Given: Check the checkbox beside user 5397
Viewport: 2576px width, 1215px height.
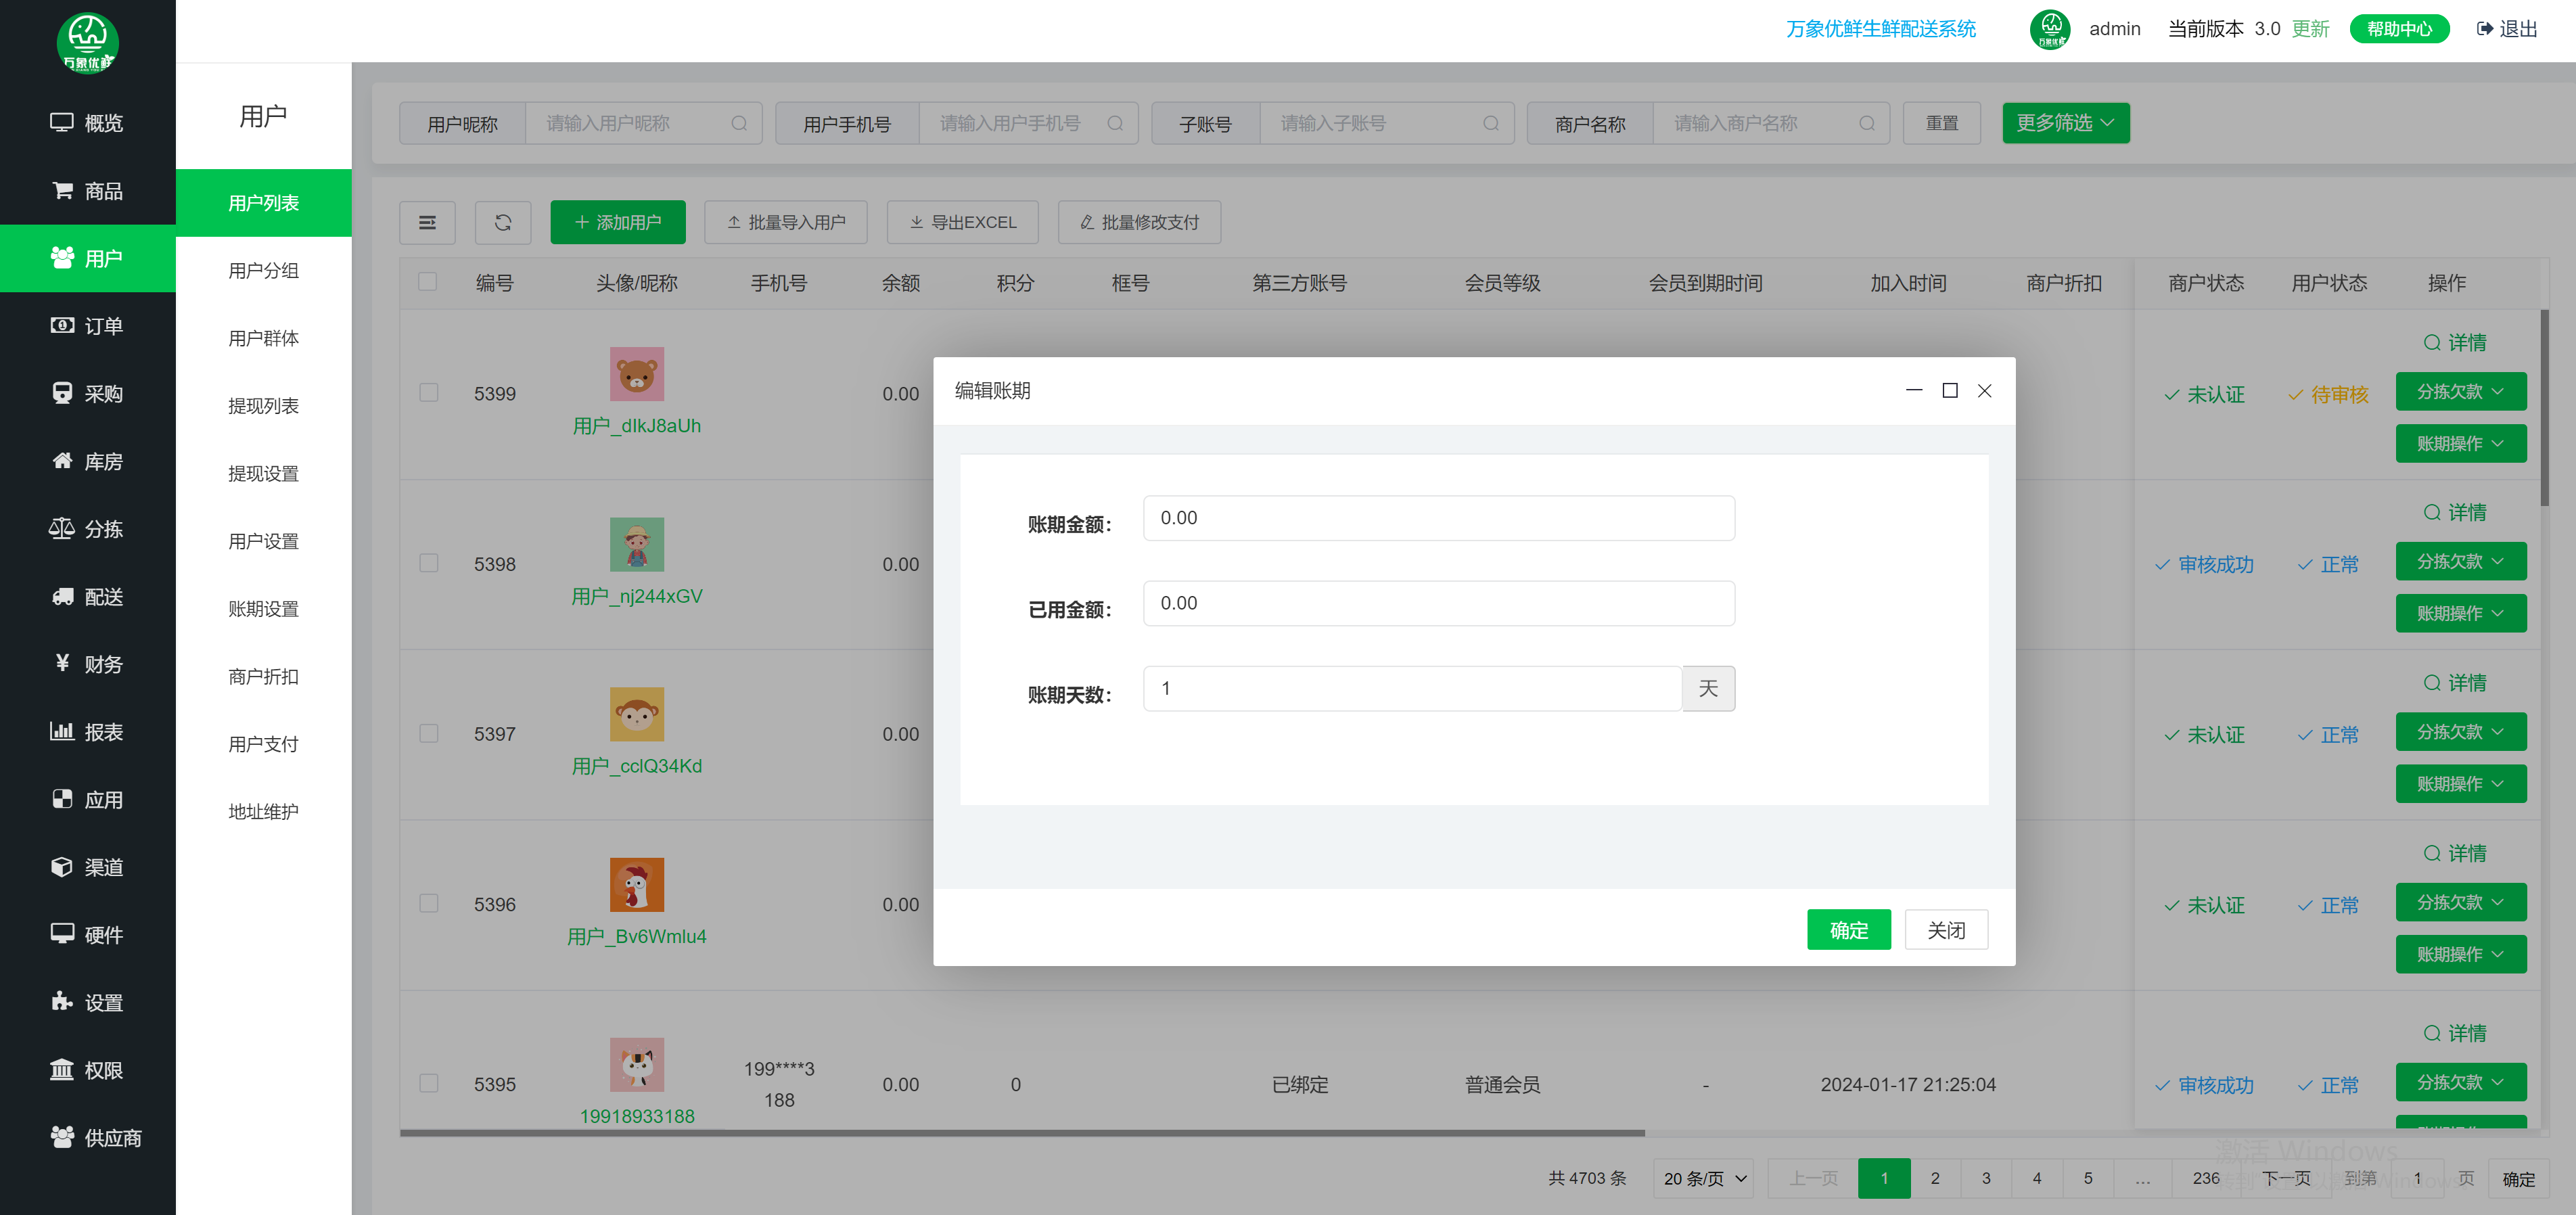Looking at the screenshot, I should pyautogui.click(x=429, y=733).
